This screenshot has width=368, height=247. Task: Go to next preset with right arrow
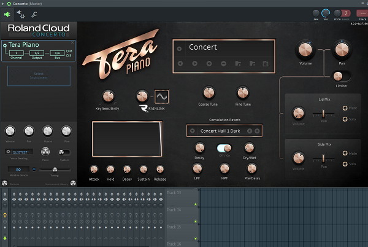(x=194, y=63)
